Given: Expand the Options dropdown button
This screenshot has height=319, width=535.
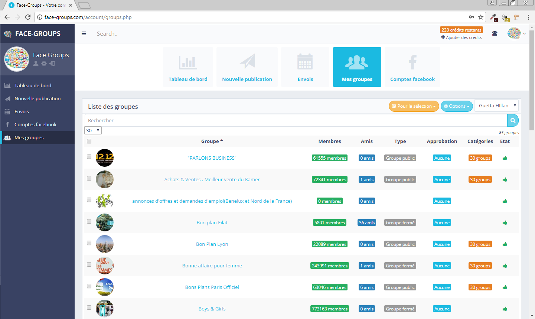Looking at the screenshot, I should coord(457,106).
